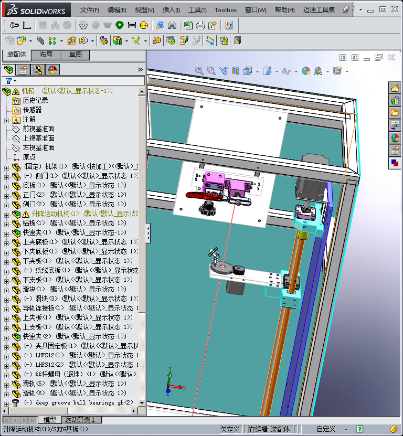Image resolution: width=403 pixels, height=436 pixels.
Task: Select the Linear Component Pattern icon
Action: pos(52,40)
